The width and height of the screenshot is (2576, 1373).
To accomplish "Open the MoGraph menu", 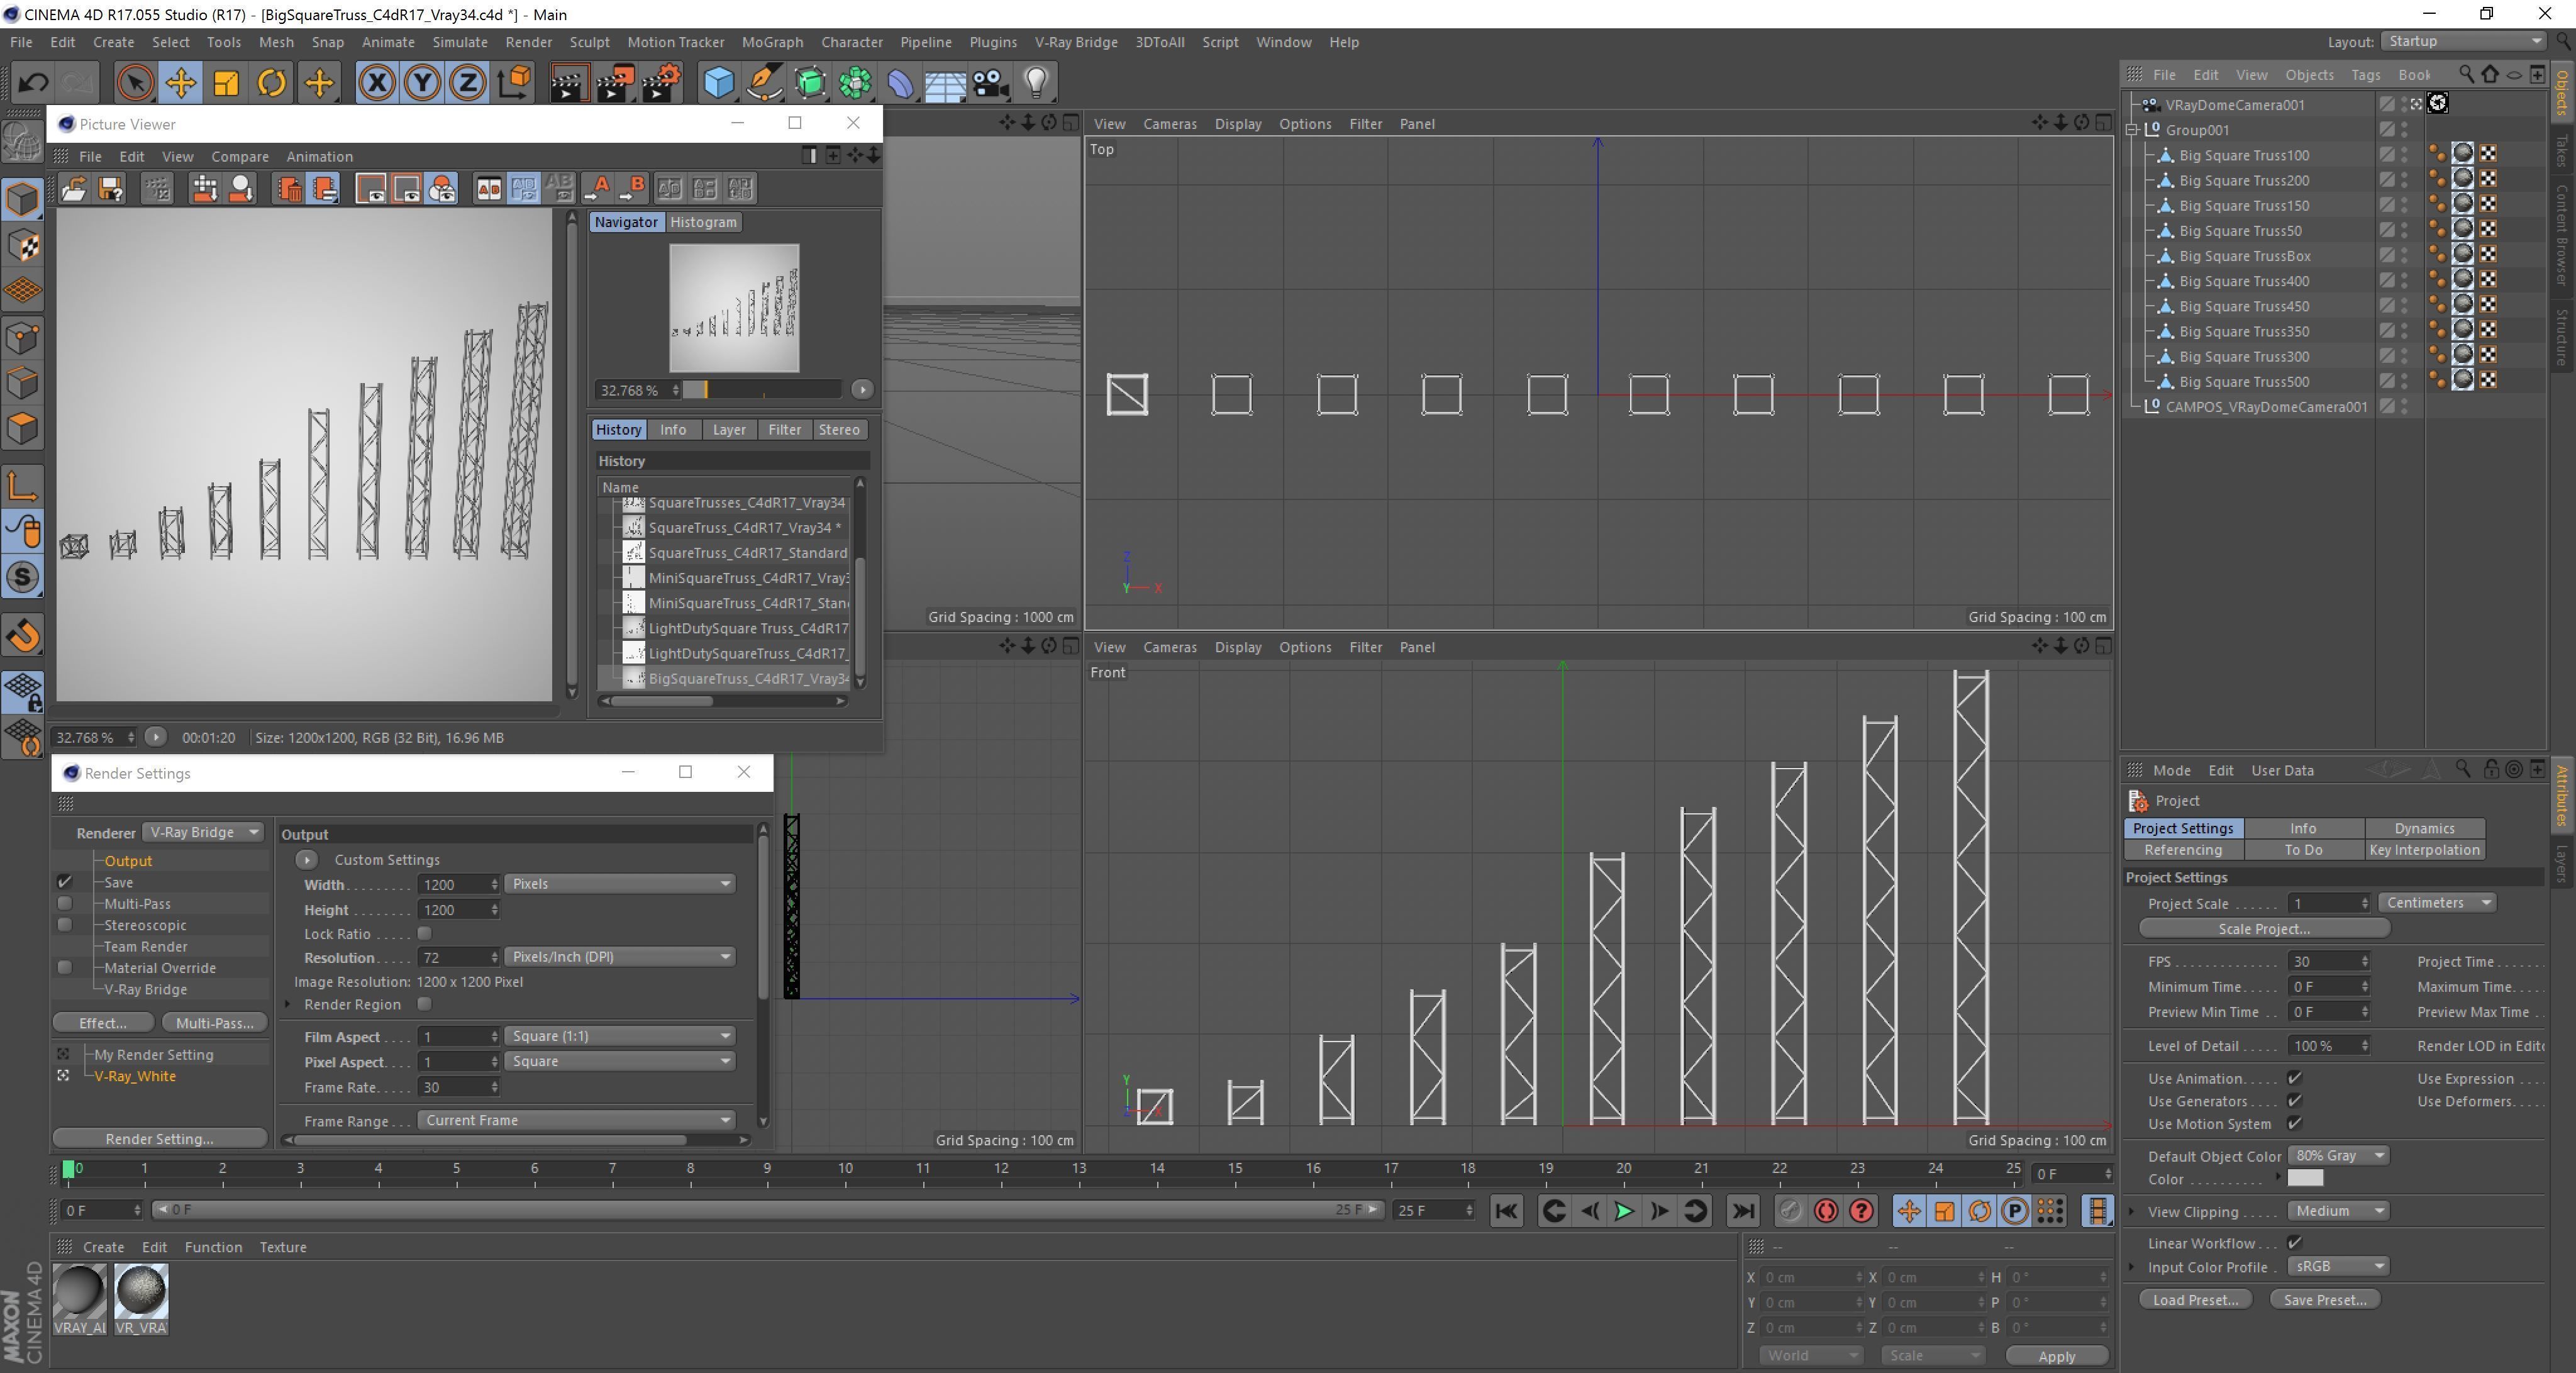I will pos(771,42).
